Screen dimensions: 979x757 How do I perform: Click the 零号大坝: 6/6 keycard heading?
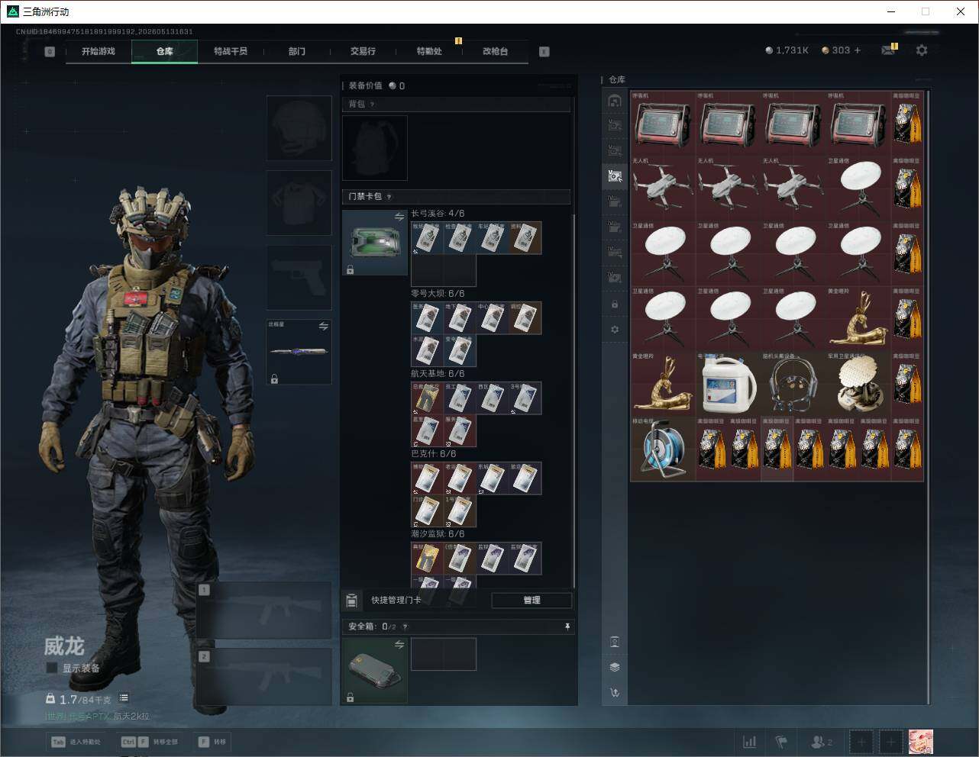click(x=438, y=294)
